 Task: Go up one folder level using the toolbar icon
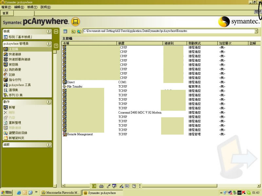click(x=73, y=31)
